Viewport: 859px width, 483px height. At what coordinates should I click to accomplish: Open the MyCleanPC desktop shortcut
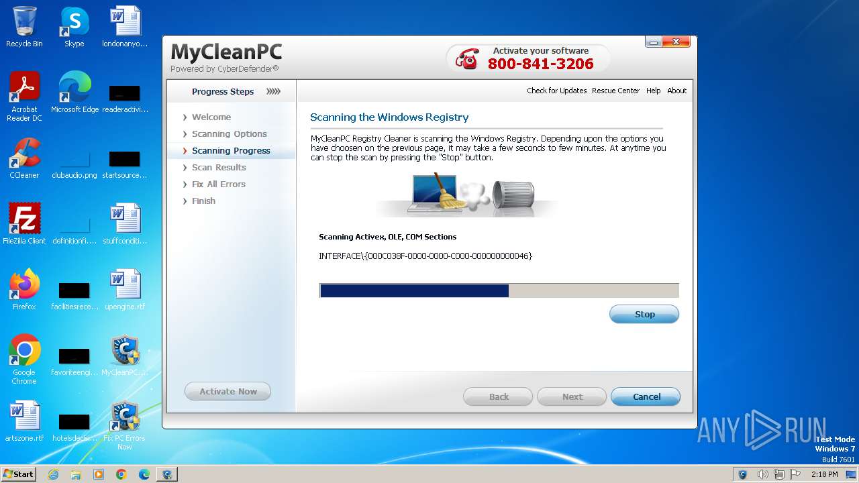(x=125, y=356)
